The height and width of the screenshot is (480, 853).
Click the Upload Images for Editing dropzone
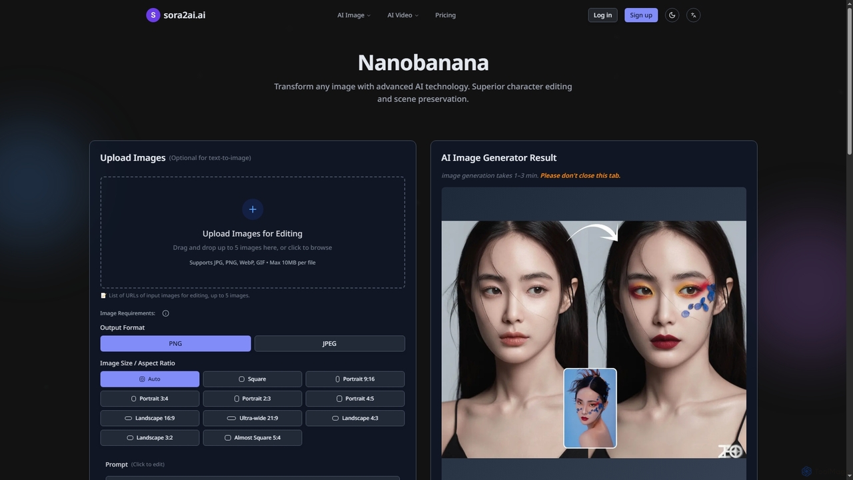click(x=253, y=232)
